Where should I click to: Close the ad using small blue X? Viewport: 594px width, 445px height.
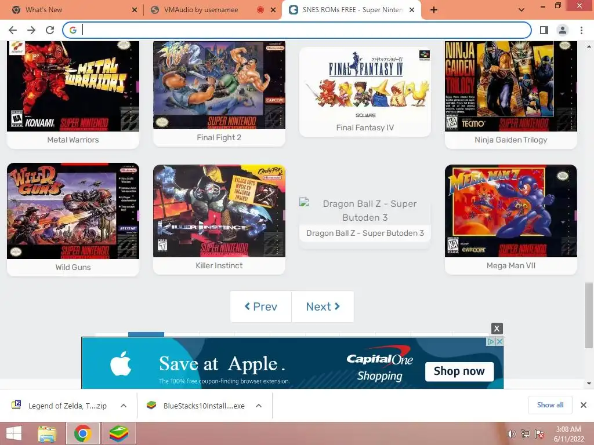click(499, 342)
